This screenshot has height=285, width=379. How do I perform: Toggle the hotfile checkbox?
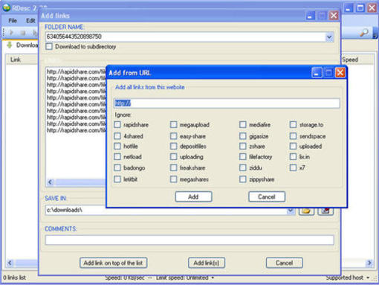117,146
